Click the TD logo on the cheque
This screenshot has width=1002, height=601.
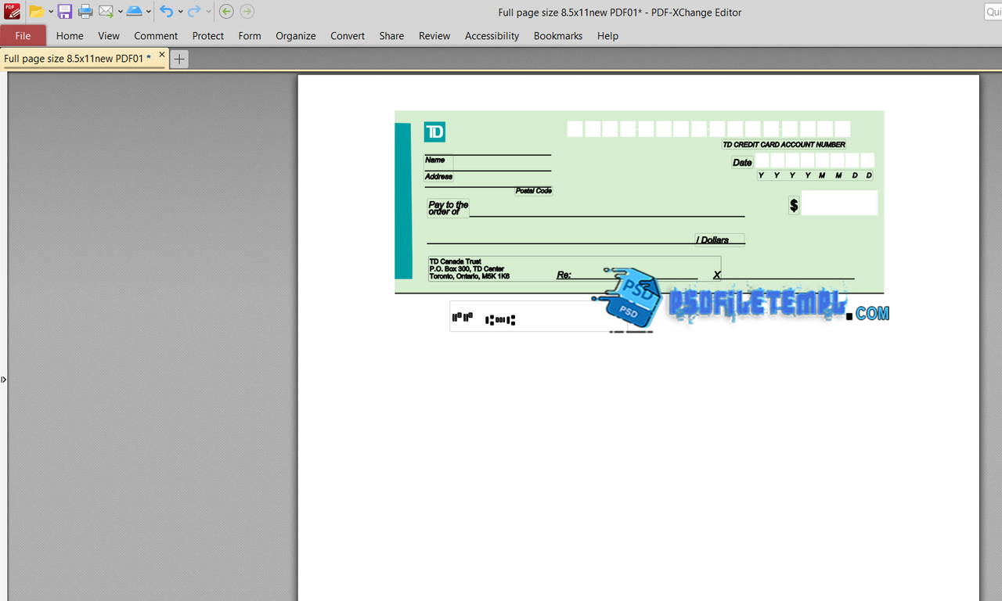coord(434,132)
